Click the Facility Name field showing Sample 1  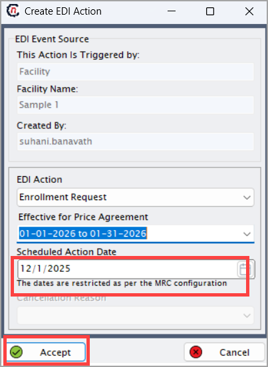[x=135, y=105]
